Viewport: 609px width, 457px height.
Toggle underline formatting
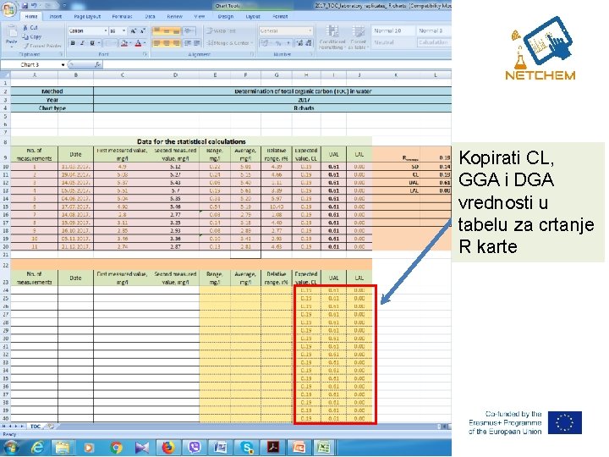pyautogui.click(x=92, y=43)
